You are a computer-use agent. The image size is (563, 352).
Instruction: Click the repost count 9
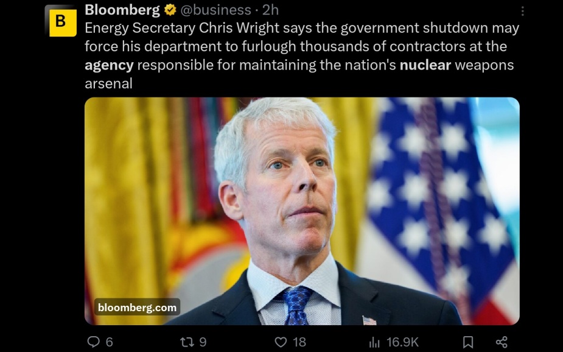tap(203, 342)
